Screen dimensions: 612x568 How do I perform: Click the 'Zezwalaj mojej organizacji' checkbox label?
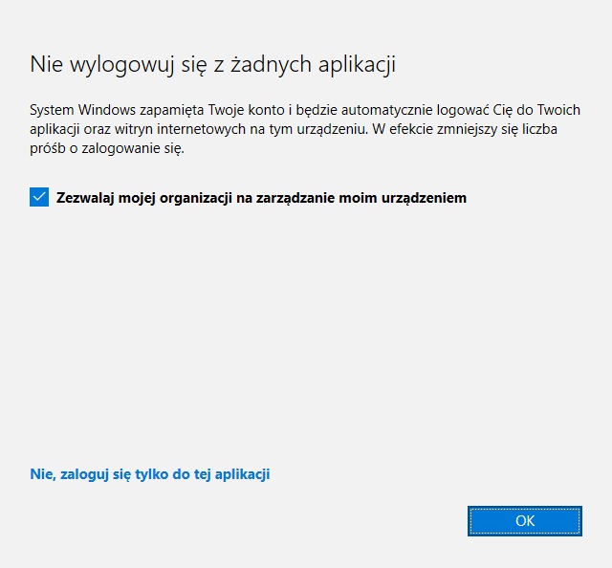(x=261, y=198)
